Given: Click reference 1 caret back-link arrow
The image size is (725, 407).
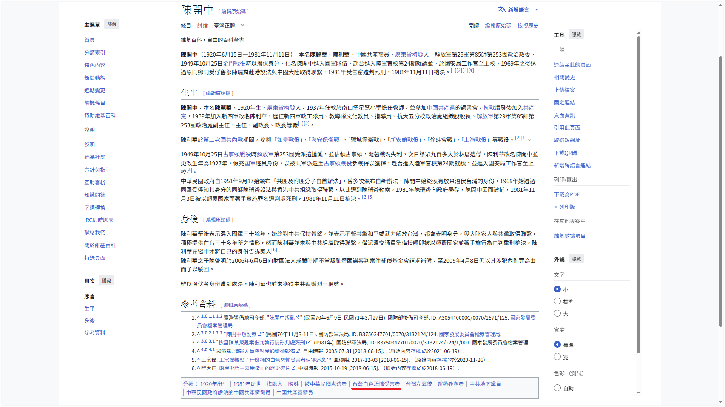Looking at the screenshot, I should coord(198,318).
